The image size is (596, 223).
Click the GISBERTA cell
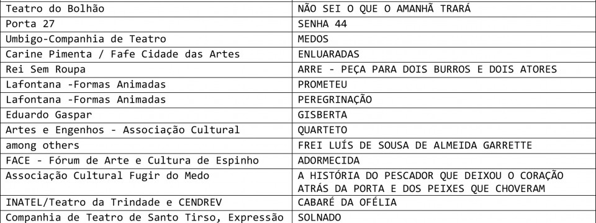(444, 115)
